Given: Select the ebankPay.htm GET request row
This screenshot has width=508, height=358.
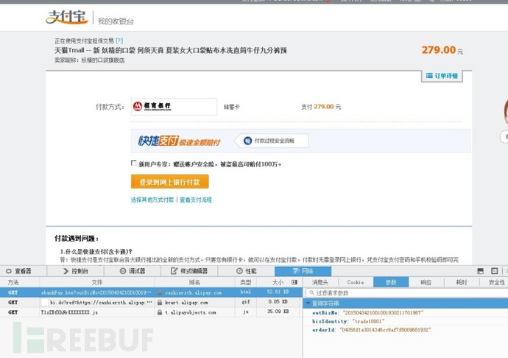Looking at the screenshot, I should click(x=151, y=292).
